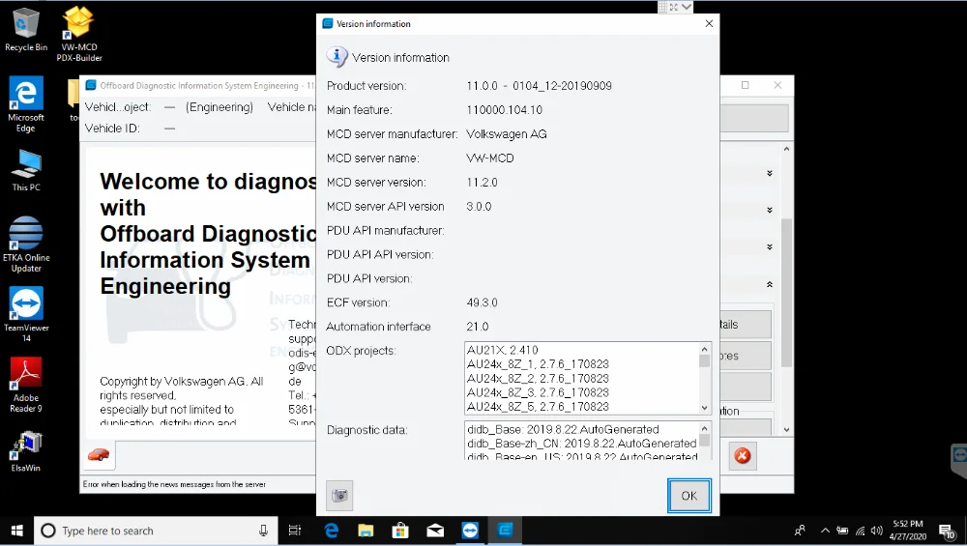Open the notification center icon
This screenshot has height=546, width=967.
coord(948,531)
